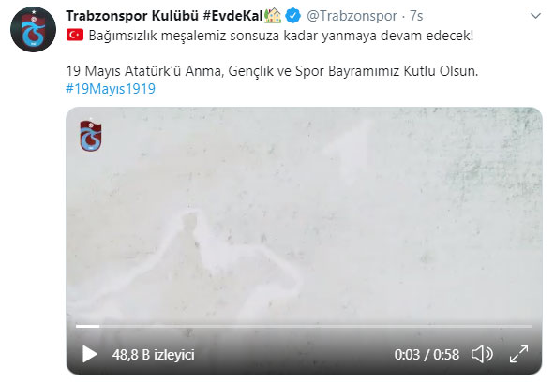Click the #EvdeKal text in account name
This screenshot has height=382, width=555.
(232, 16)
